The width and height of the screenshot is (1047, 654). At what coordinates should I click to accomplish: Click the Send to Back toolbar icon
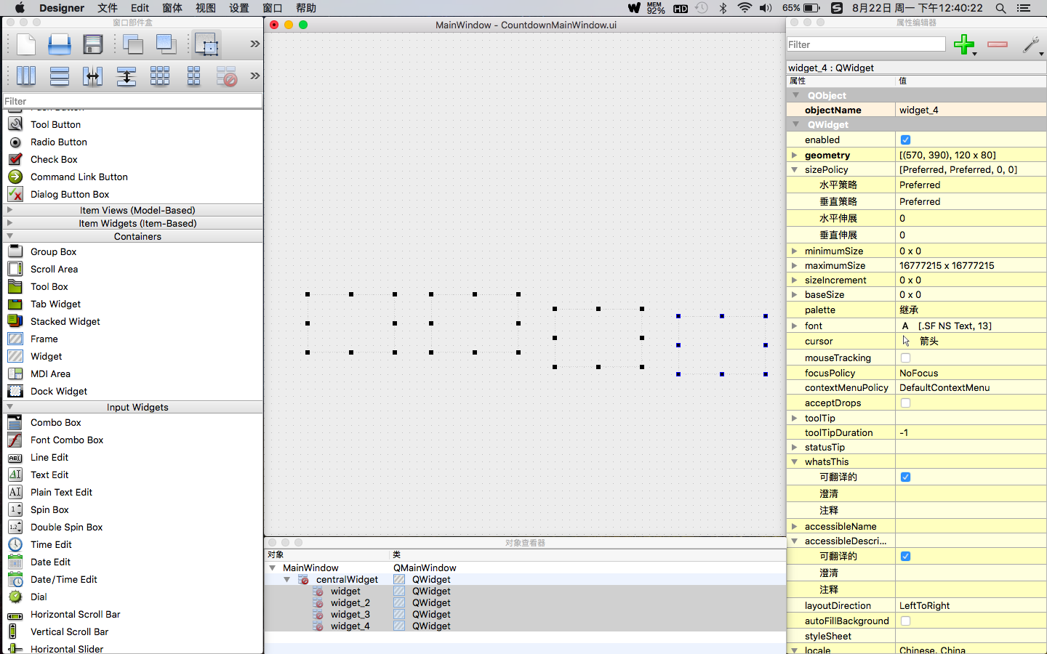pos(132,44)
